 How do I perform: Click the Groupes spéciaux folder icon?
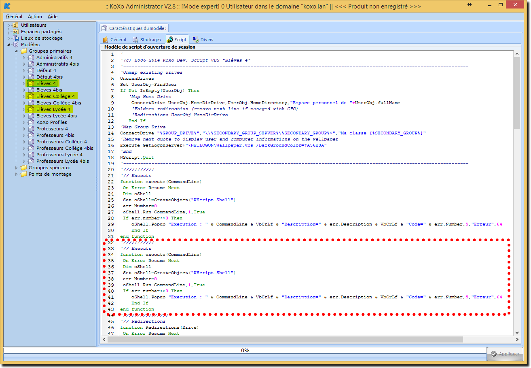click(x=23, y=168)
